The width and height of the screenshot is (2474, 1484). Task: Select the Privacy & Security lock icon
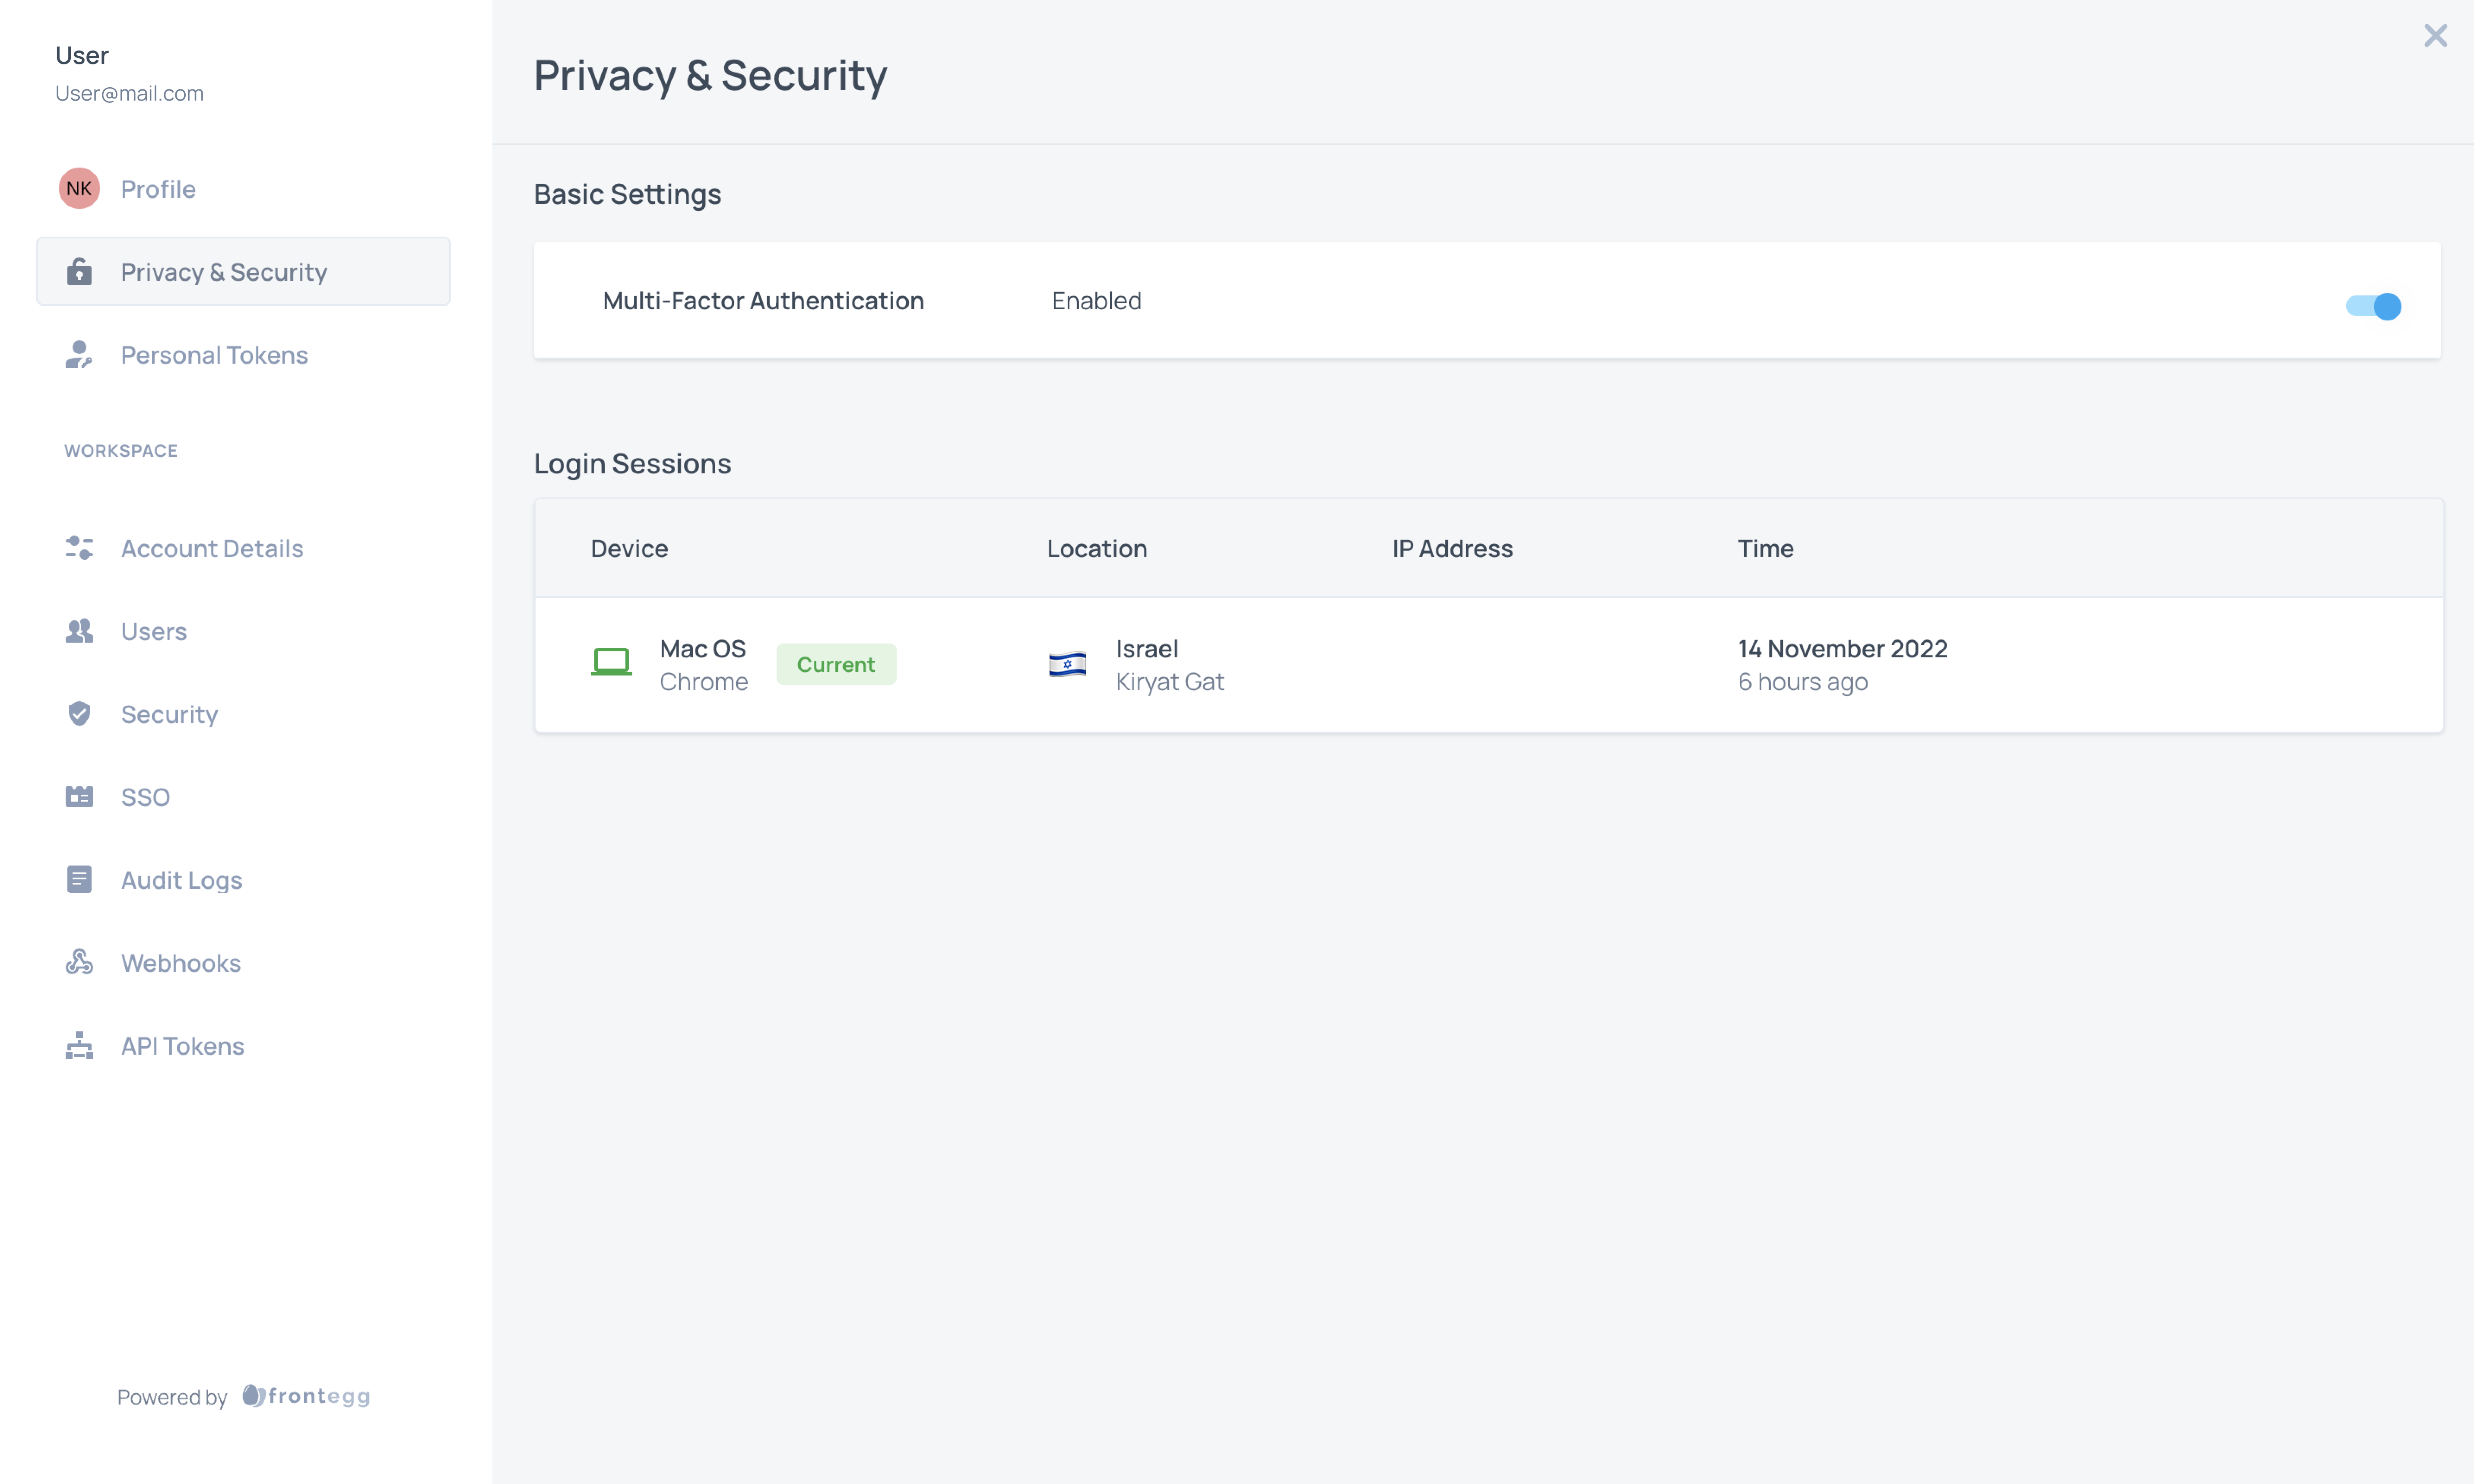point(78,271)
